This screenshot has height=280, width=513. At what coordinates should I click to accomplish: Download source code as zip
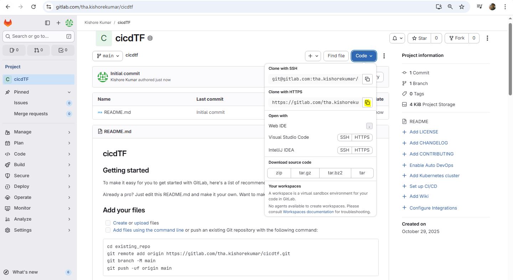pyautogui.click(x=279, y=173)
